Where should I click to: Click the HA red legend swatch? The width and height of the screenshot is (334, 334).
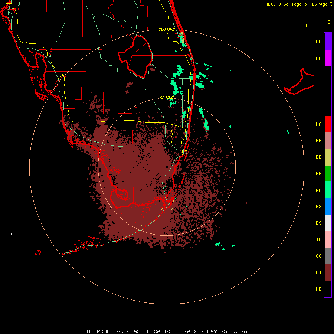tap(328, 124)
